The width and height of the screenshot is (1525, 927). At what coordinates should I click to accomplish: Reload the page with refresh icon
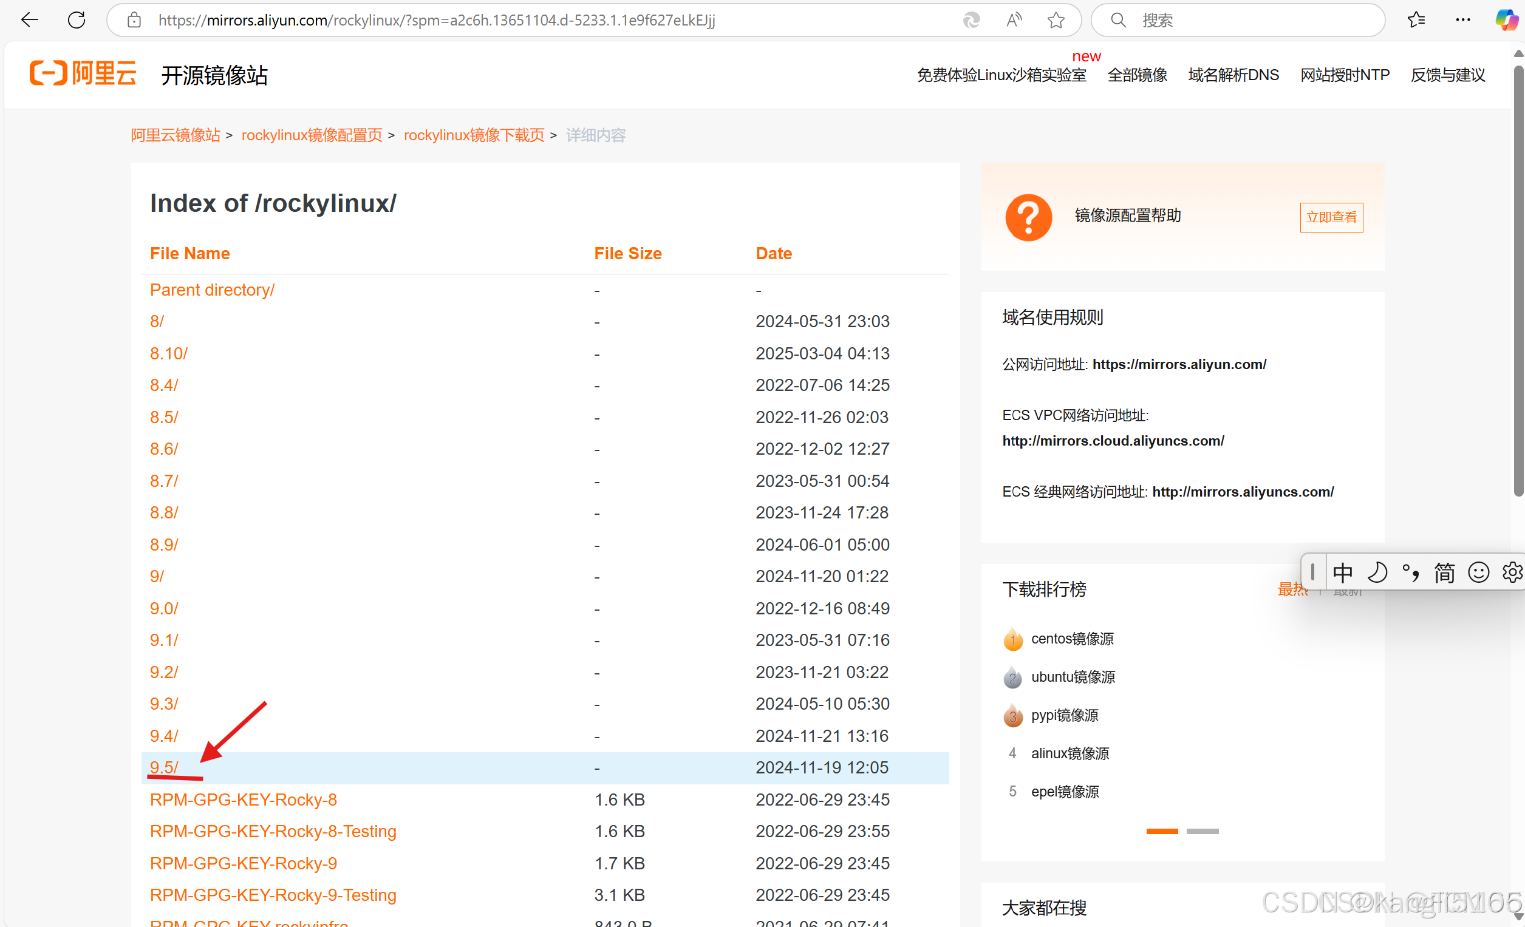click(x=76, y=21)
